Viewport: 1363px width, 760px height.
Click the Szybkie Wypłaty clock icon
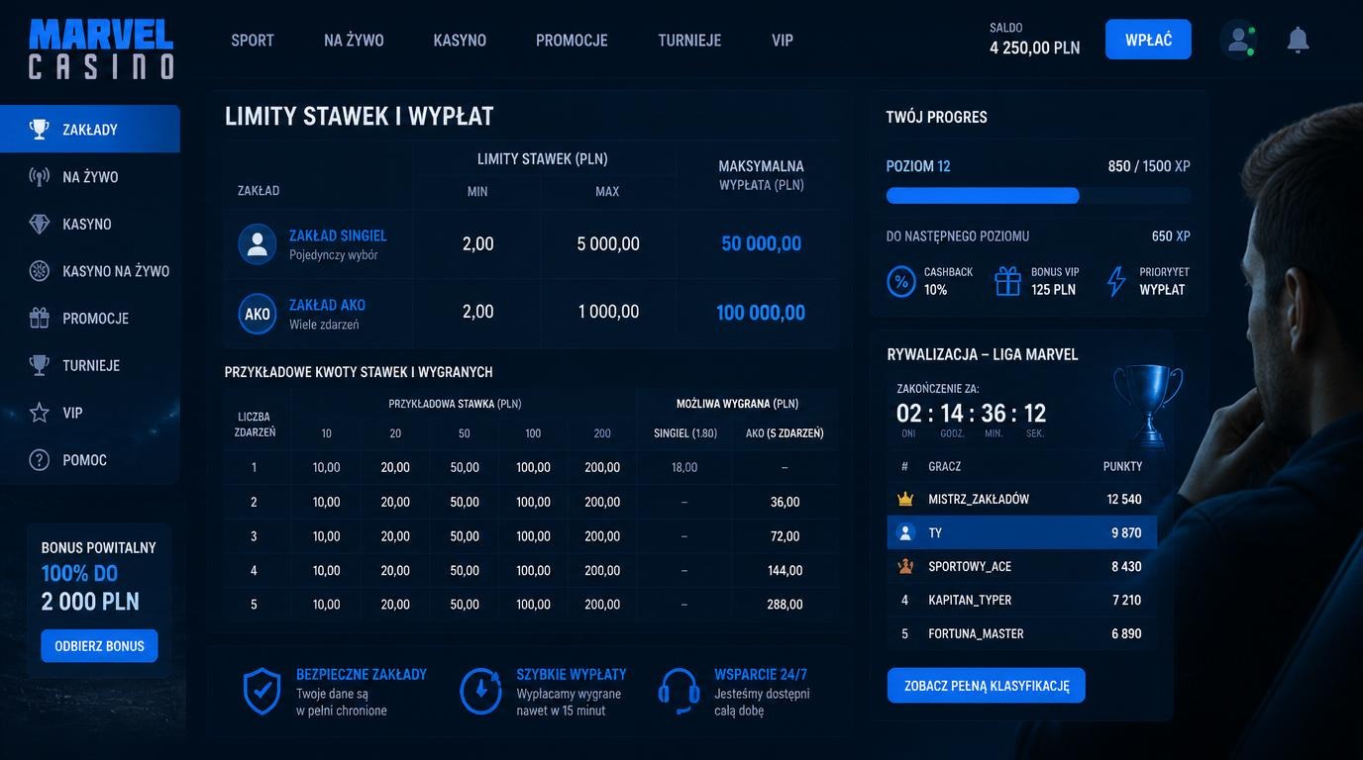[x=480, y=691]
